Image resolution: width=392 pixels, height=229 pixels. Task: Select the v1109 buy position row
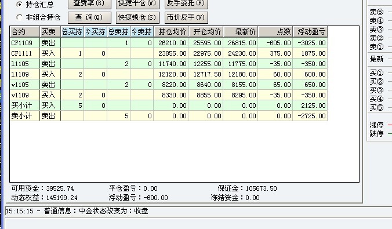(169, 95)
